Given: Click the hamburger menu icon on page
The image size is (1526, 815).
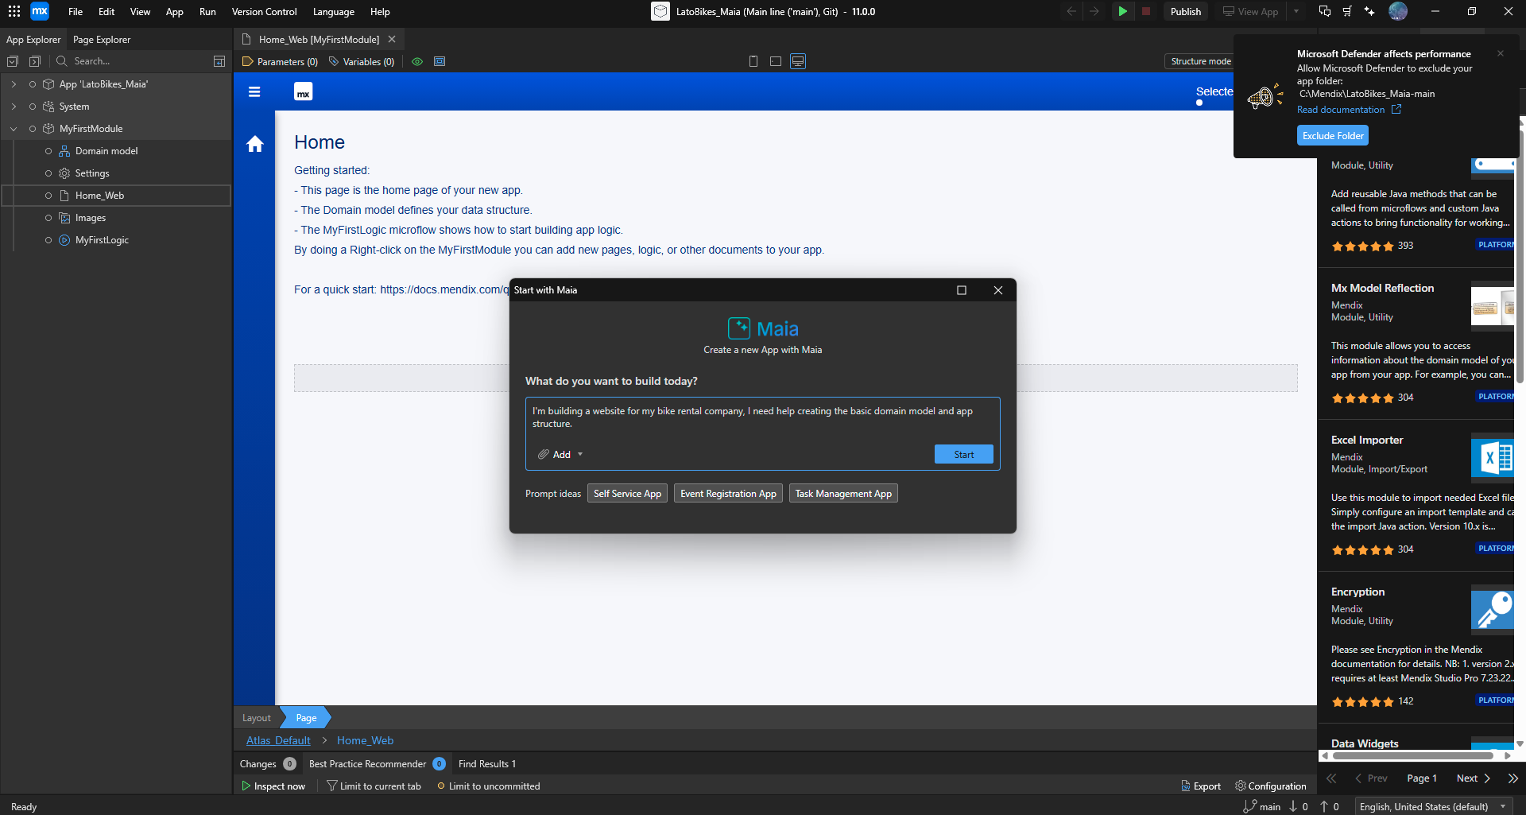Looking at the screenshot, I should pyautogui.click(x=254, y=92).
